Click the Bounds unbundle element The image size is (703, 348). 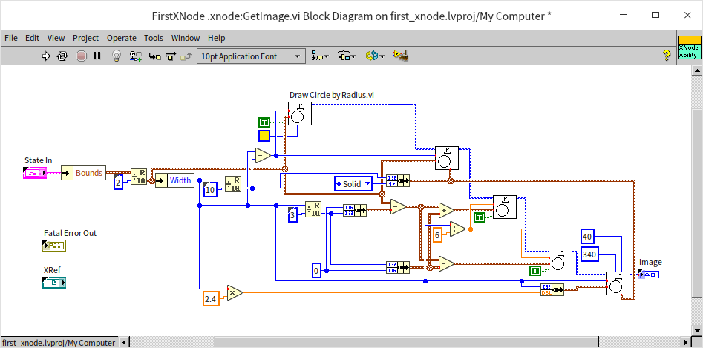pos(88,173)
